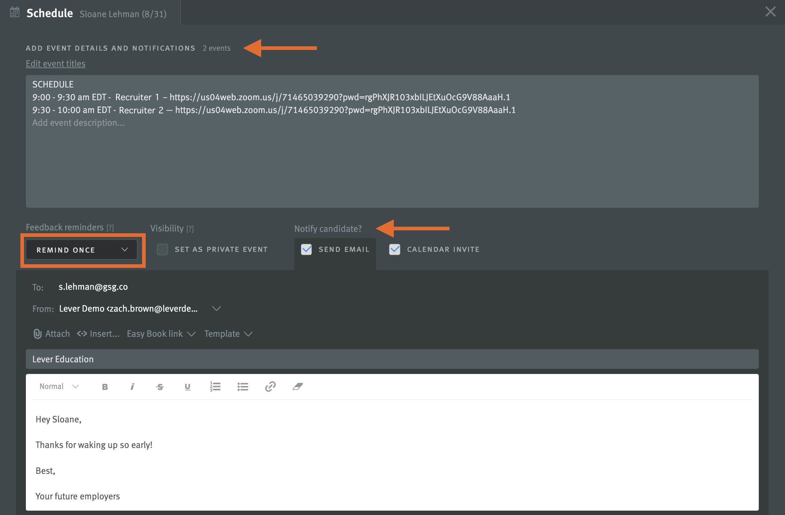Click the SCHEDULE heading in description
This screenshot has width=785, height=515.
(x=53, y=85)
